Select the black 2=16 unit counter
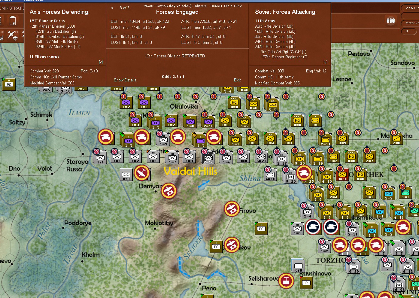 click(208, 157)
